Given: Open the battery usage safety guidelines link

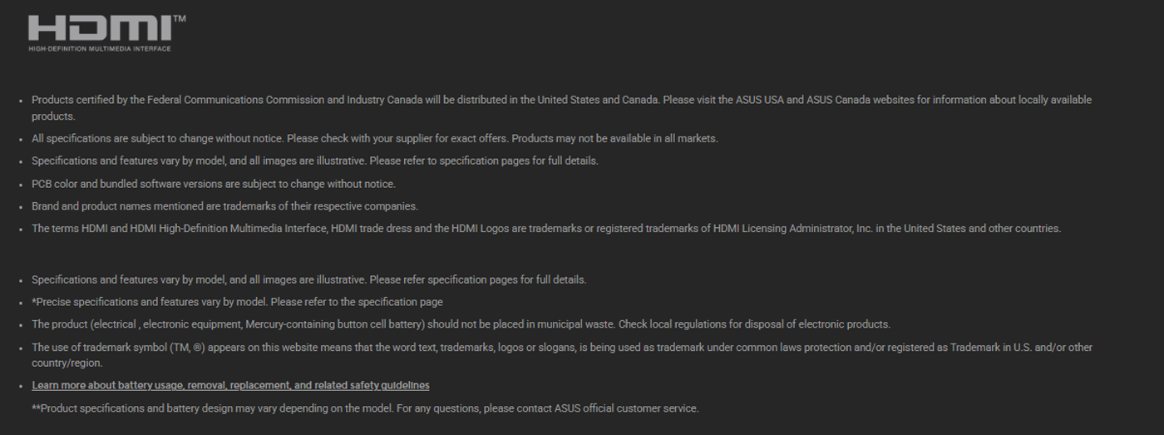Looking at the screenshot, I should (x=230, y=385).
